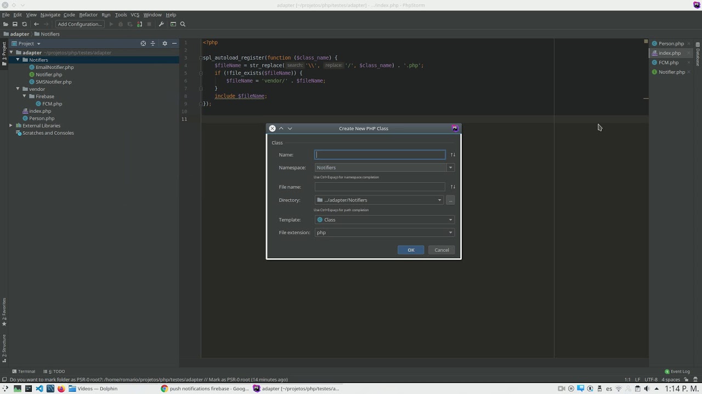Click the Firefox icon in taskbar

(61, 389)
